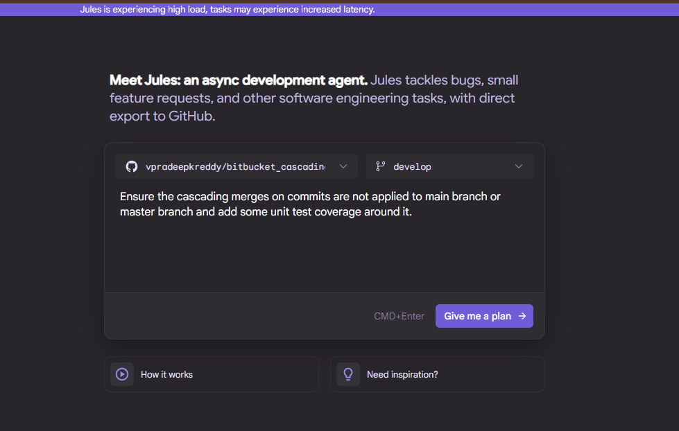Click the words 'Ensure the cascading merges' in prompt
This screenshot has width=679, height=431.
[x=187, y=197]
